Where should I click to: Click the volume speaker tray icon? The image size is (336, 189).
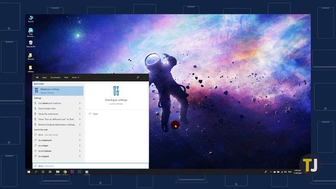(285, 172)
